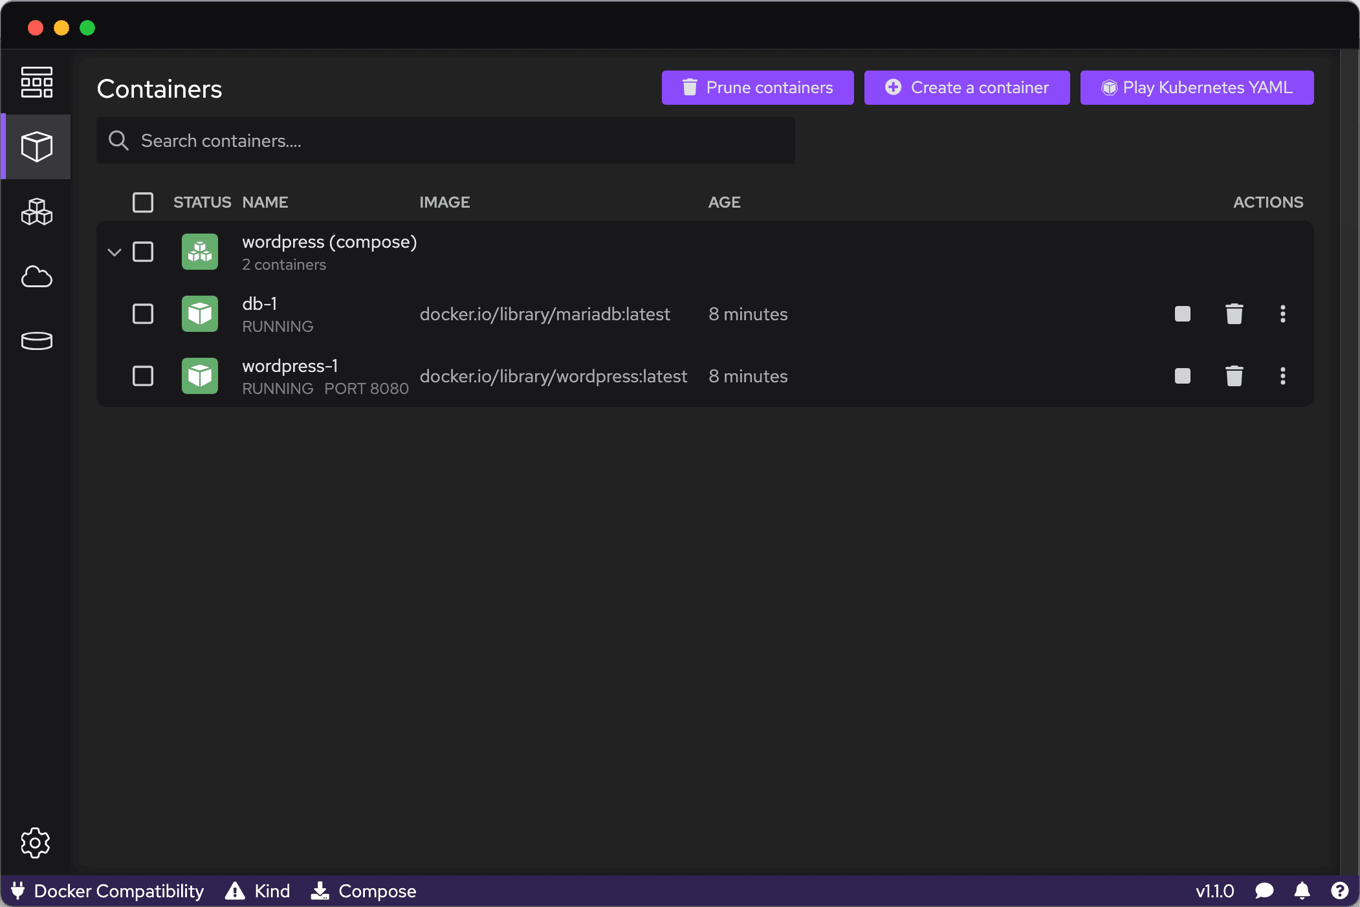Stop the db-1 container
1360x907 pixels.
(1182, 314)
